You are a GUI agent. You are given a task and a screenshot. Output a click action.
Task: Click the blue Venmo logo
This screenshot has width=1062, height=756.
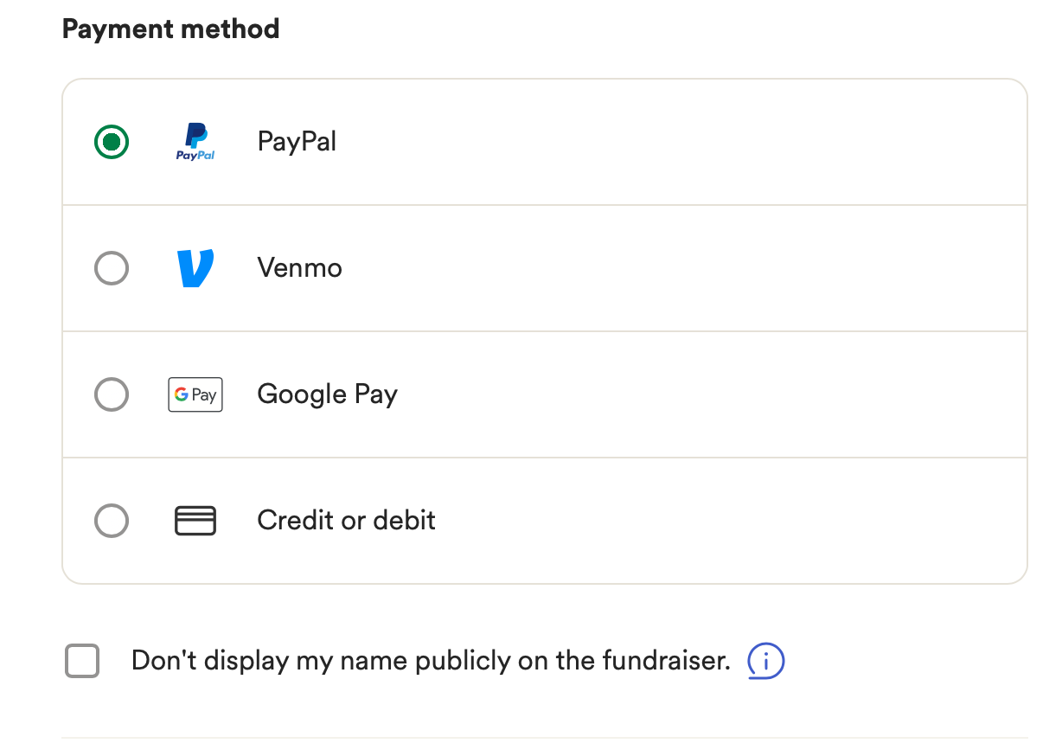pos(195,268)
